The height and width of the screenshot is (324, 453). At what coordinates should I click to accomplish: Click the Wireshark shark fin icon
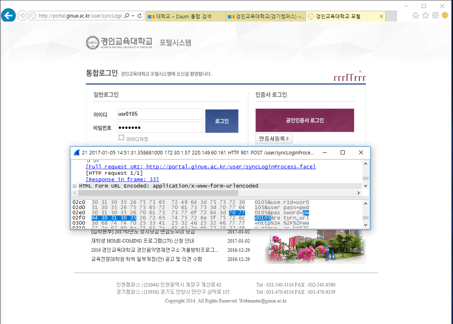[x=76, y=153]
